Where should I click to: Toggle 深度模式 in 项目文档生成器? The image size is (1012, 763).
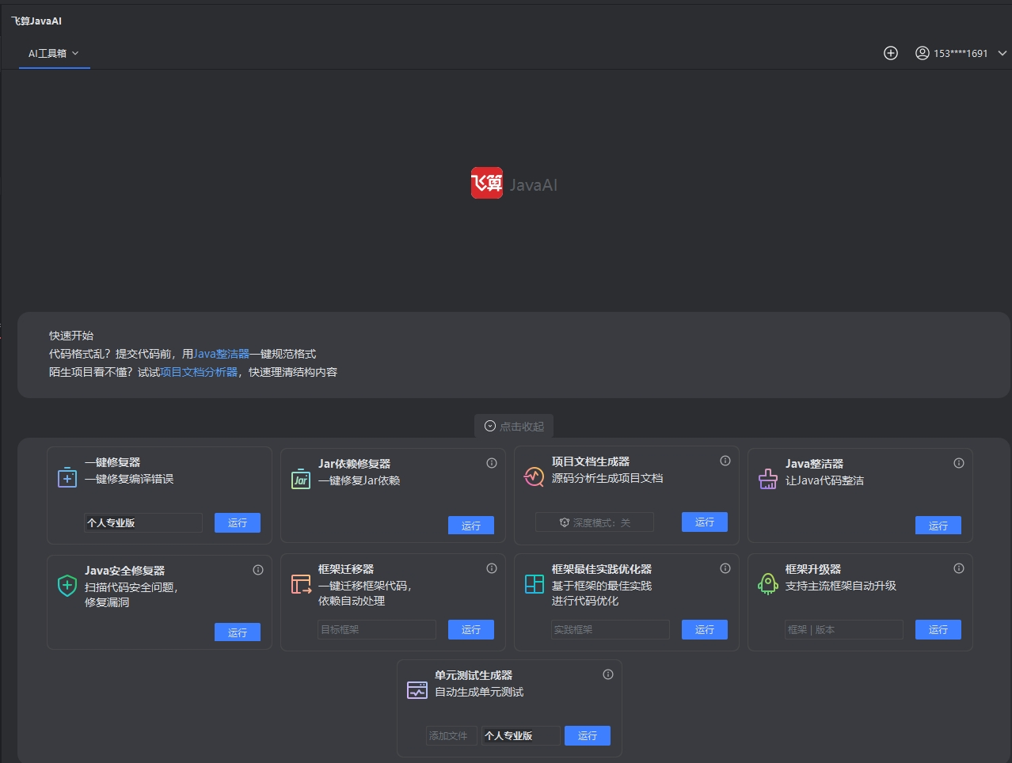(595, 522)
